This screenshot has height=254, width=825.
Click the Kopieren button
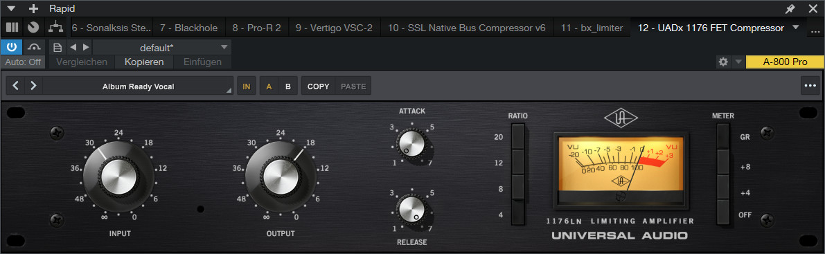point(143,62)
